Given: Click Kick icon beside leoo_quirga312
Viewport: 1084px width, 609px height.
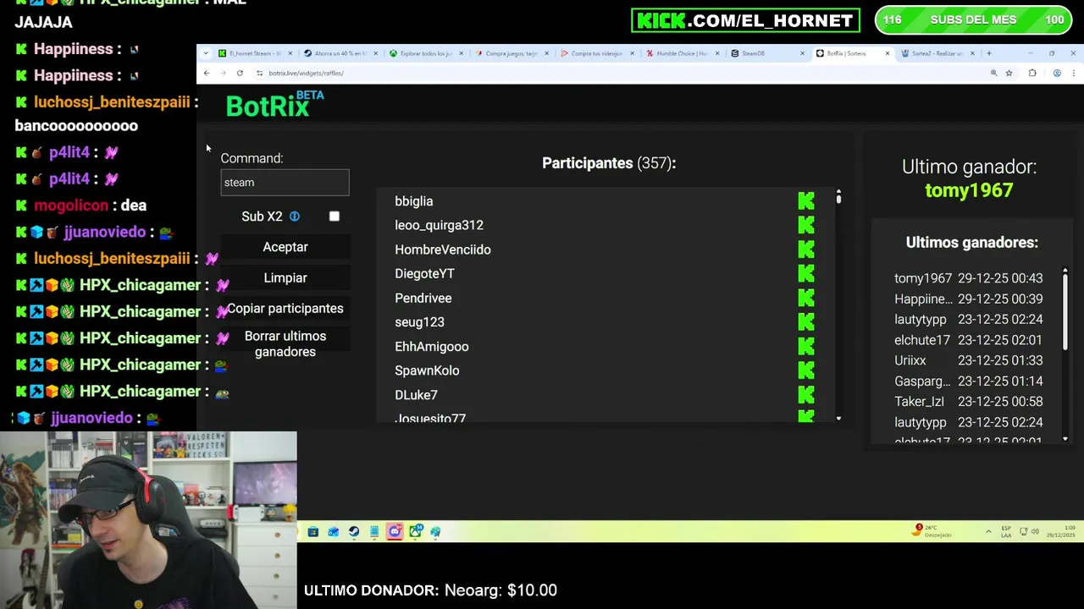Looking at the screenshot, I should coord(806,225).
